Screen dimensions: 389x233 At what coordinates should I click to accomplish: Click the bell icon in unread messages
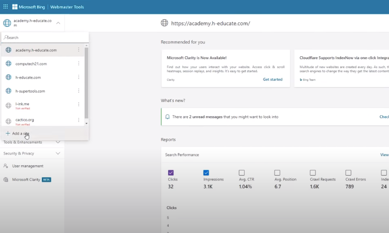click(x=167, y=117)
